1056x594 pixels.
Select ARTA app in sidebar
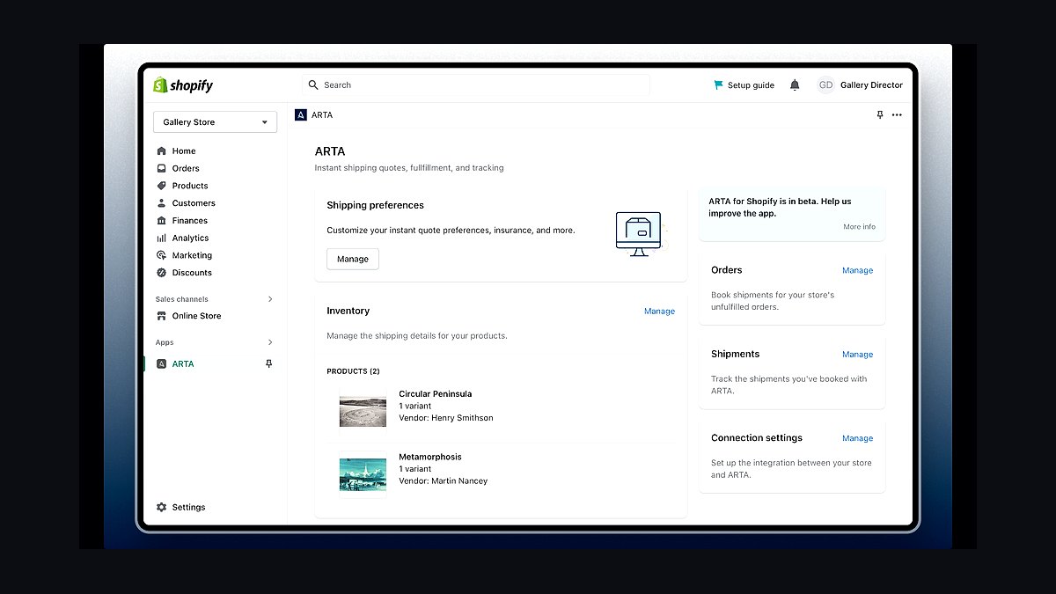pyautogui.click(x=183, y=364)
